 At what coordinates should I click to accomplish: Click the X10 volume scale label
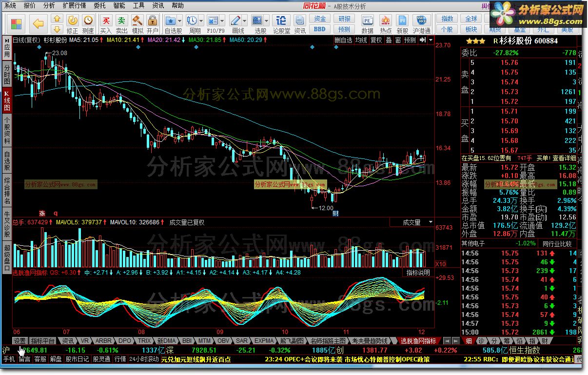tap(440, 264)
